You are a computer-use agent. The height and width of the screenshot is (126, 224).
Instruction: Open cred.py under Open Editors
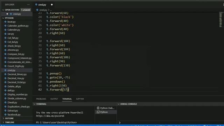tap(17, 14)
